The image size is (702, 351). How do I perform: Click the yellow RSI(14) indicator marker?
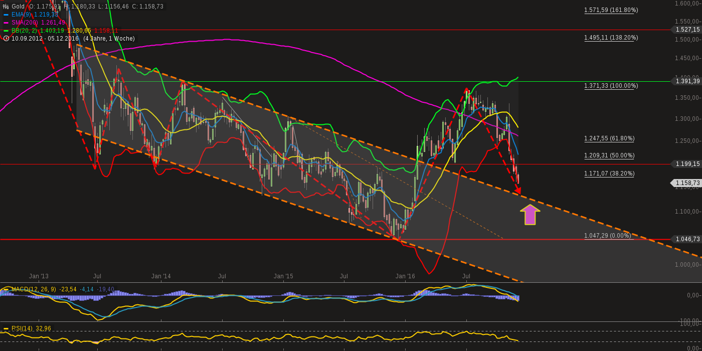[x=6, y=328]
